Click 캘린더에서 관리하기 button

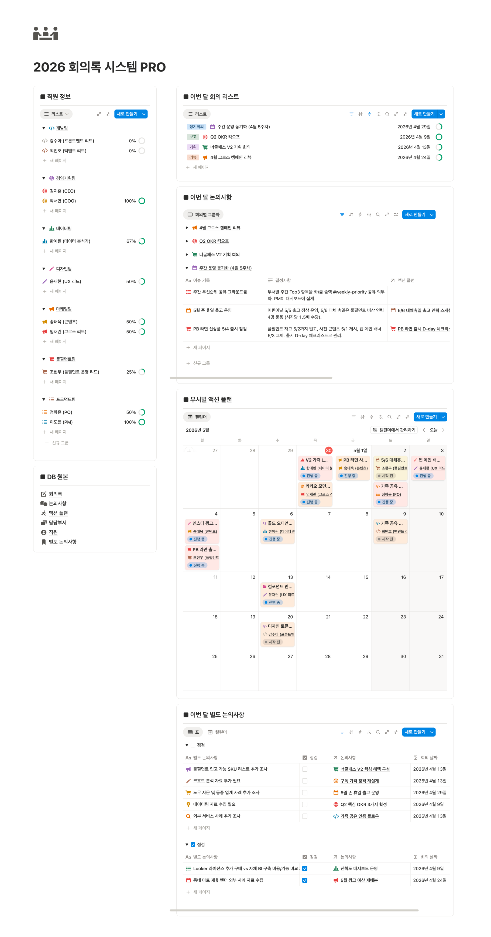[394, 430]
